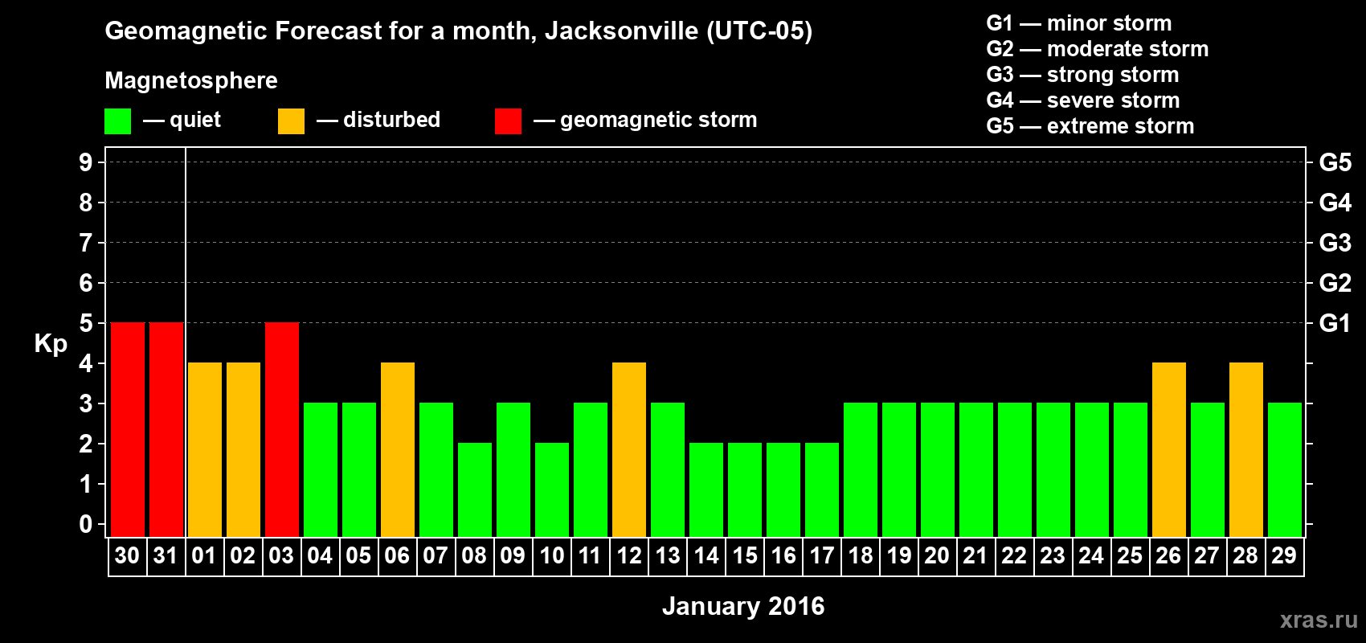This screenshot has width=1366, height=643.
Task: Click the date label 10
Action: pyautogui.click(x=551, y=556)
